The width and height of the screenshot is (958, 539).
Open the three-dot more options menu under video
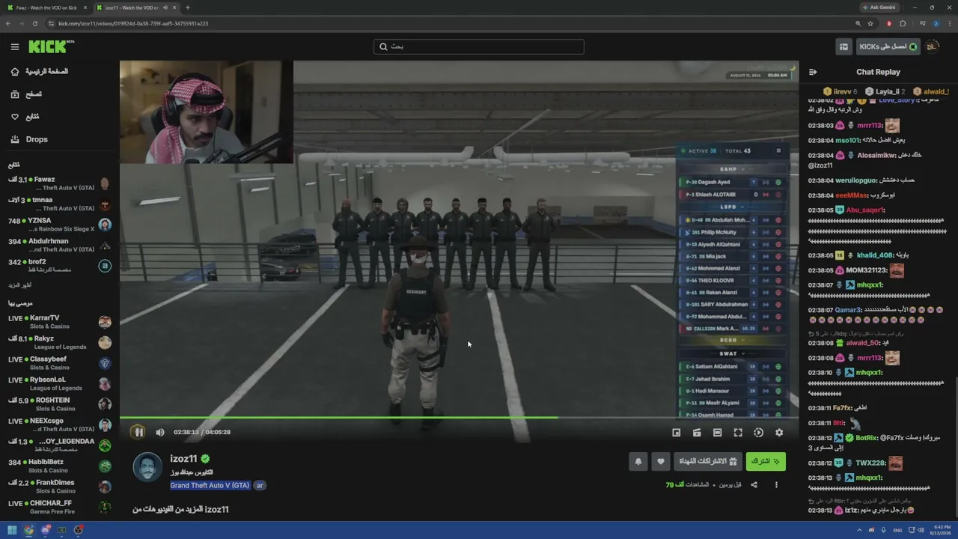(x=776, y=485)
